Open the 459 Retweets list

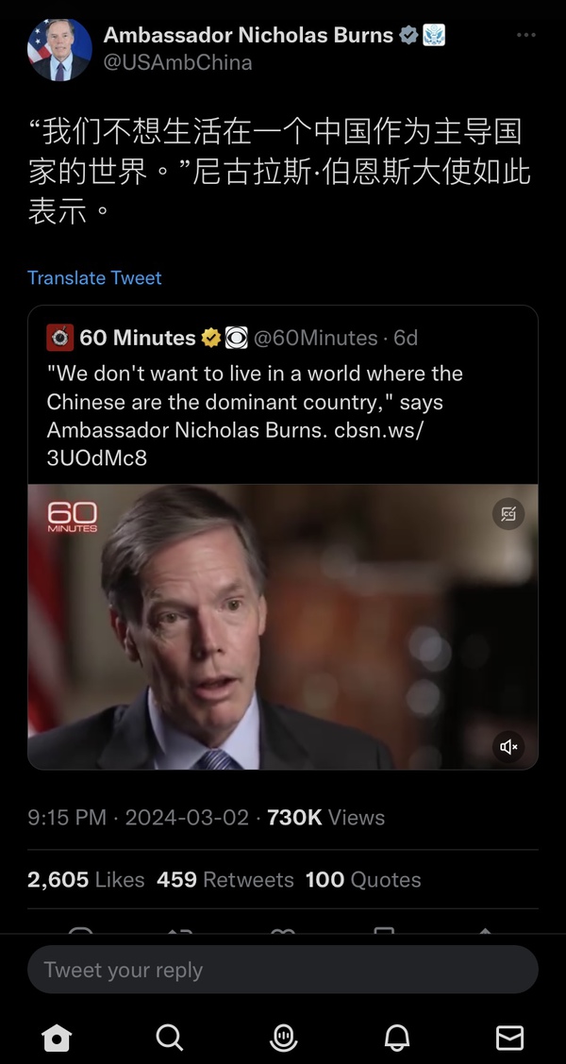pyautogui.click(x=225, y=879)
